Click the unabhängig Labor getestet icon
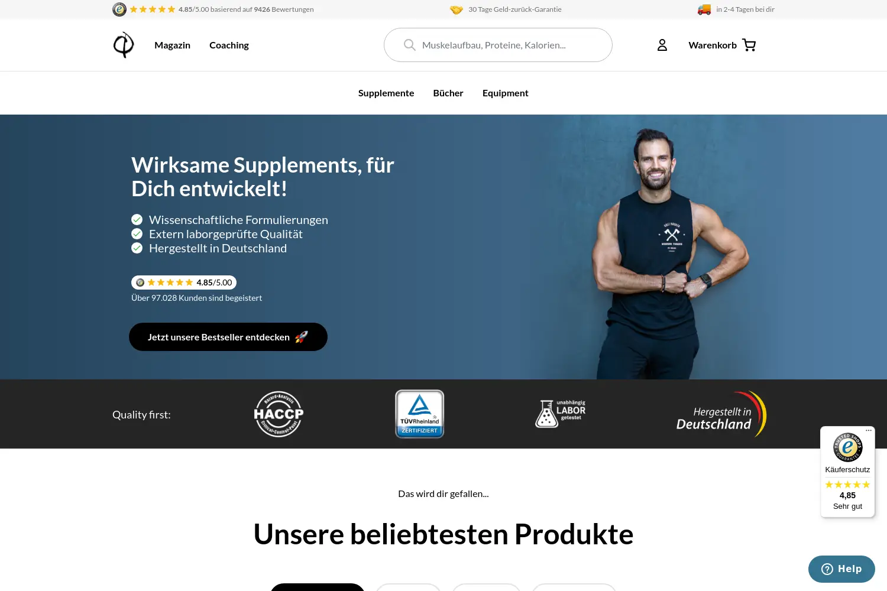Image resolution: width=887 pixels, height=591 pixels. [560, 414]
